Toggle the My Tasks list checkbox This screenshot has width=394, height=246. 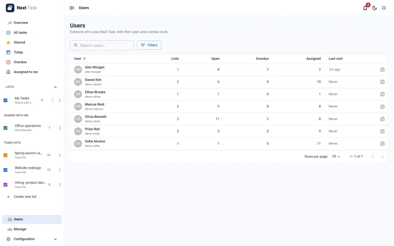coord(5,100)
